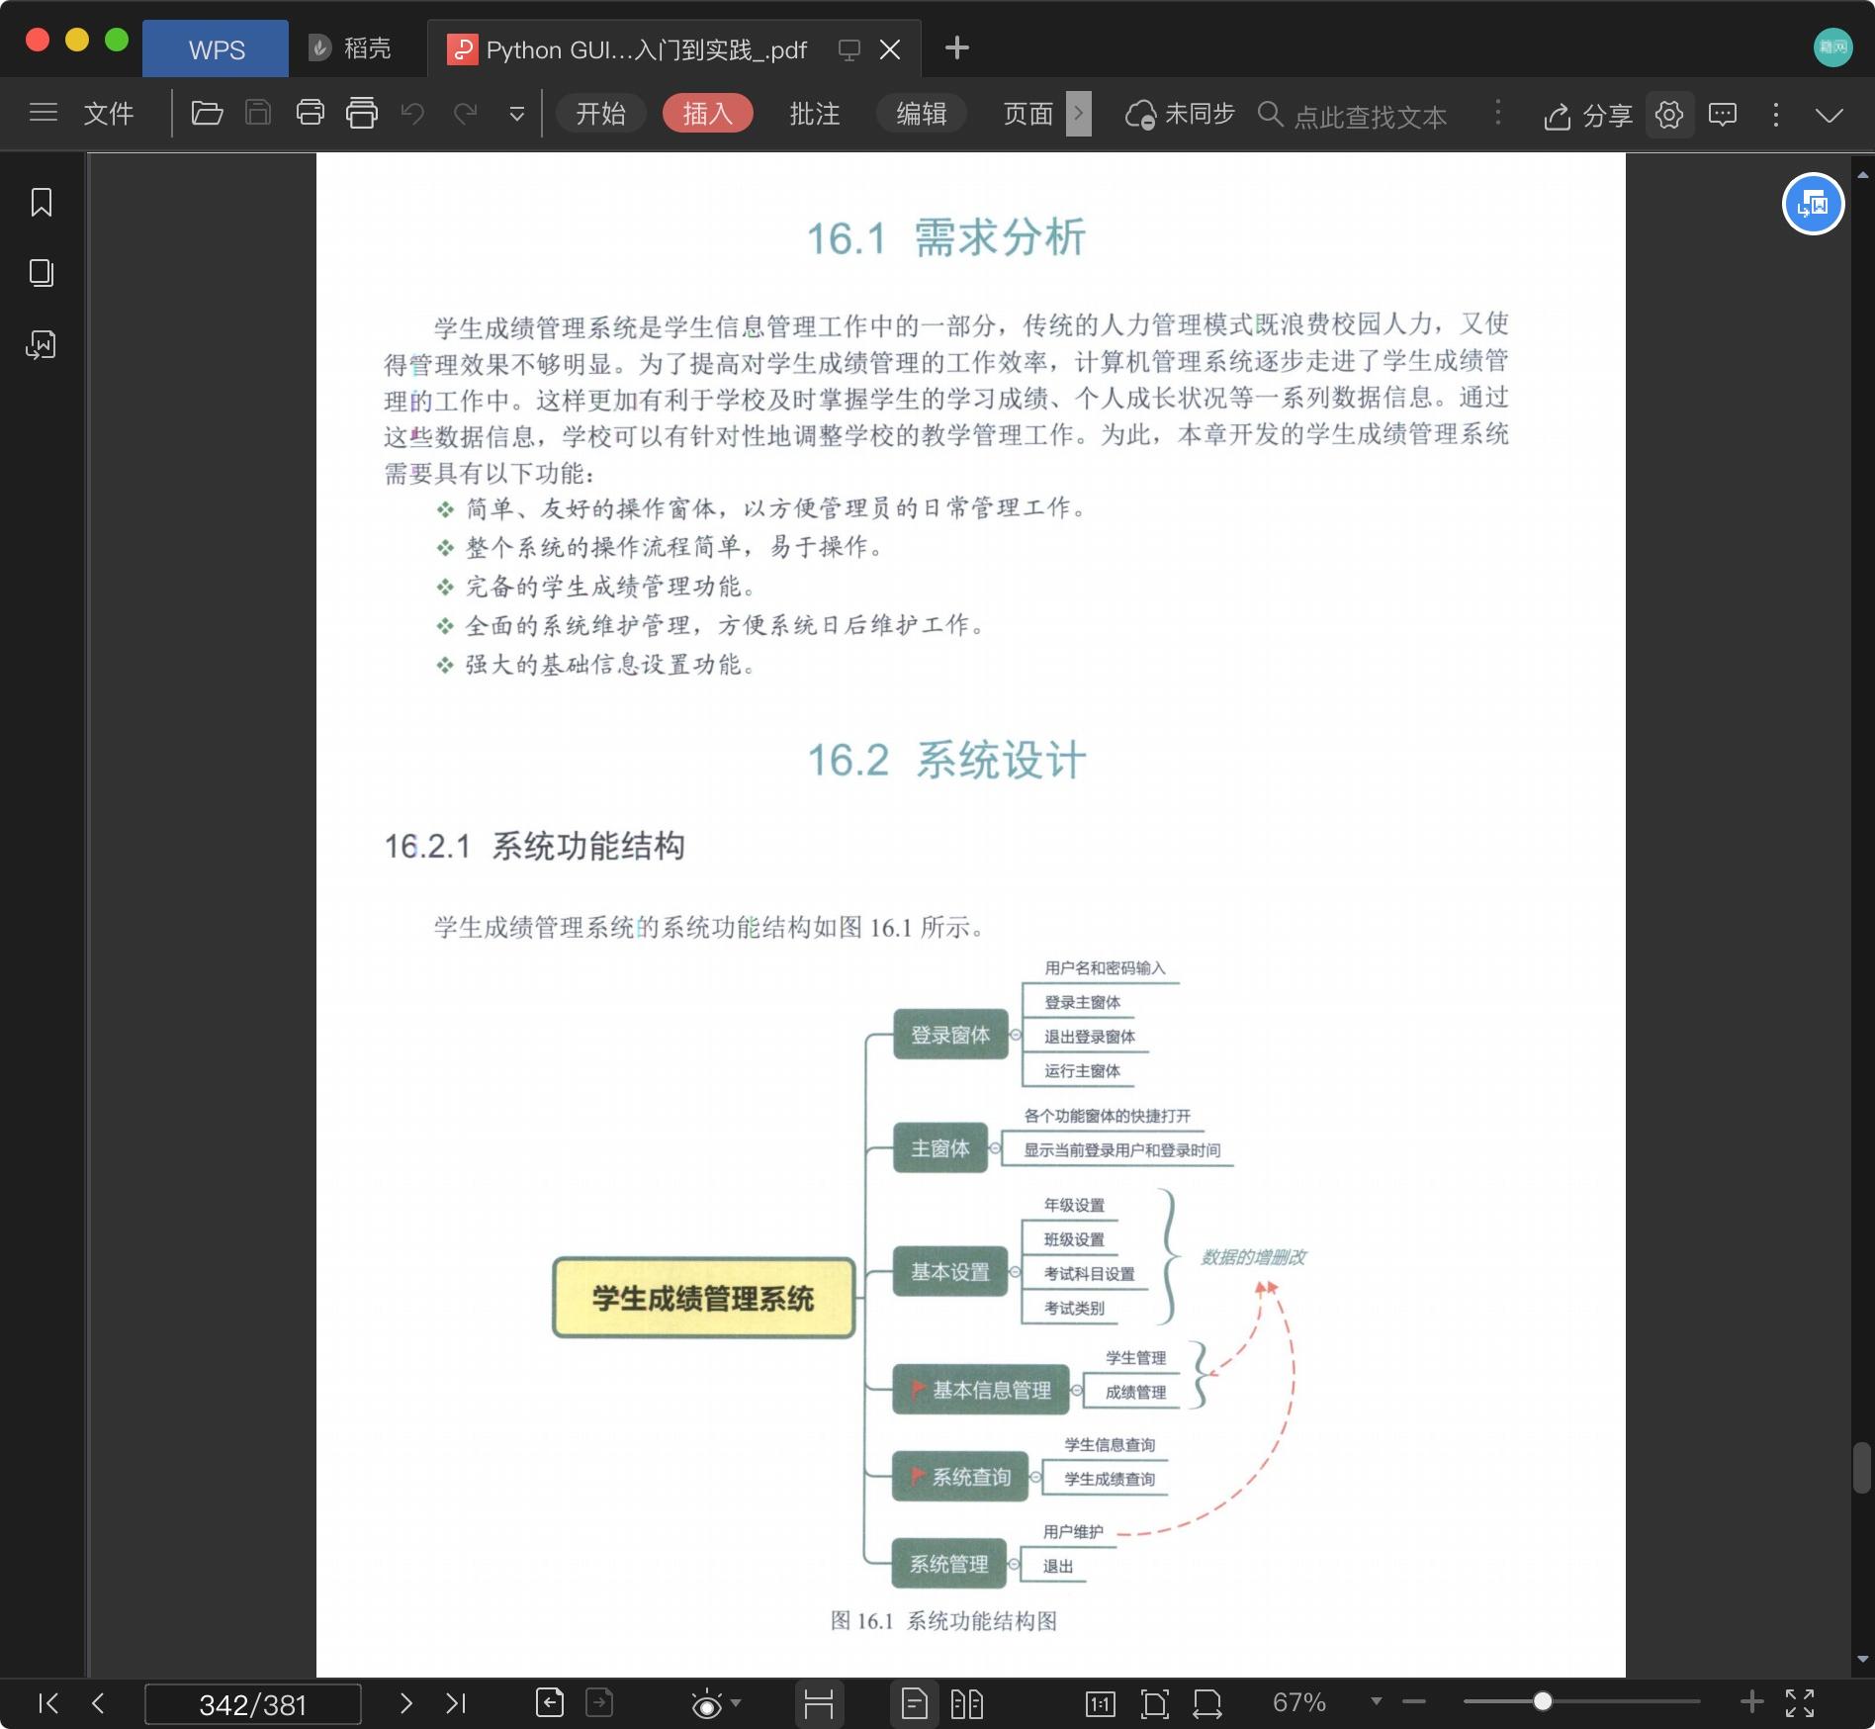Image resolution: width=1875 pixels, height=1729 pixels.
Task: Click the fit width icon
Action: pyautogui.click(x=1207, y=1703)
